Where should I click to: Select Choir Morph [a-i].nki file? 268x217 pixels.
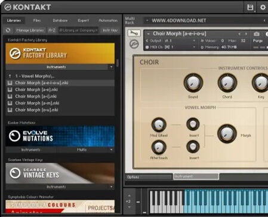(60, 96)
